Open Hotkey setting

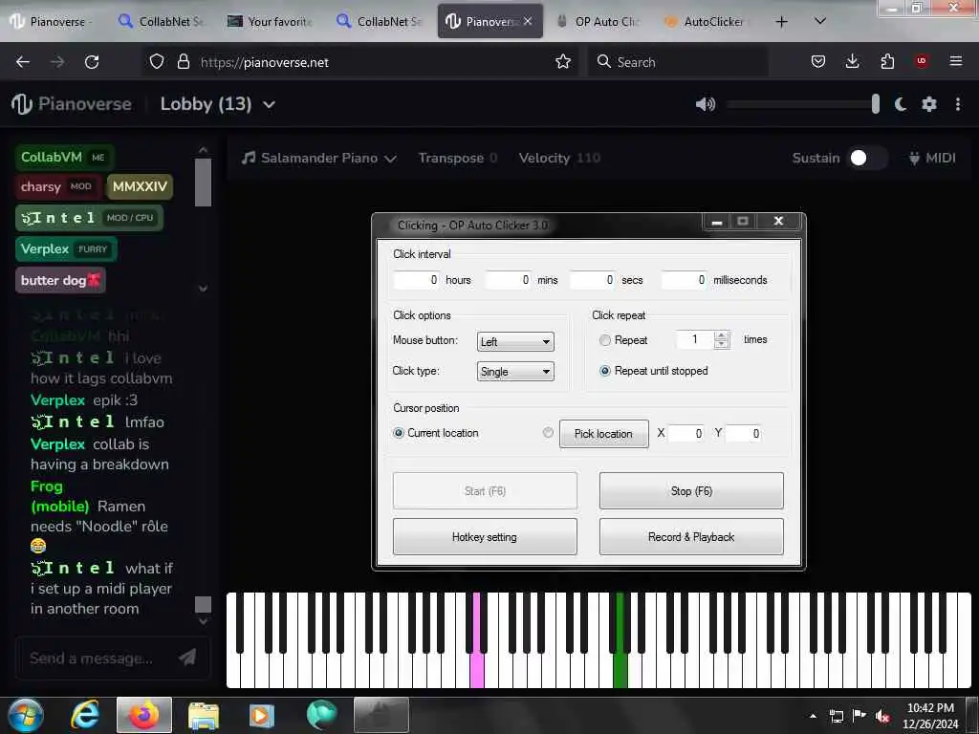[x=485, y=537]
